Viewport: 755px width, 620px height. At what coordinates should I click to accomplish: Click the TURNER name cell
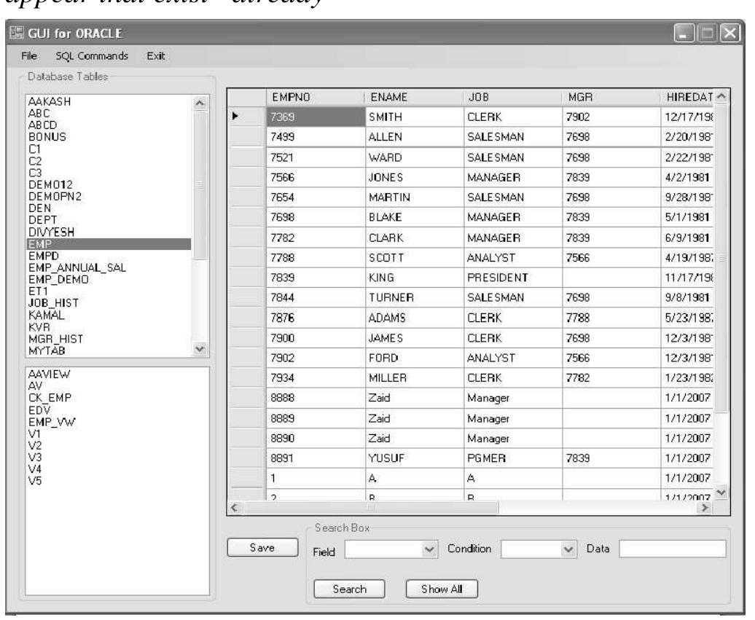tap(415, 297)
